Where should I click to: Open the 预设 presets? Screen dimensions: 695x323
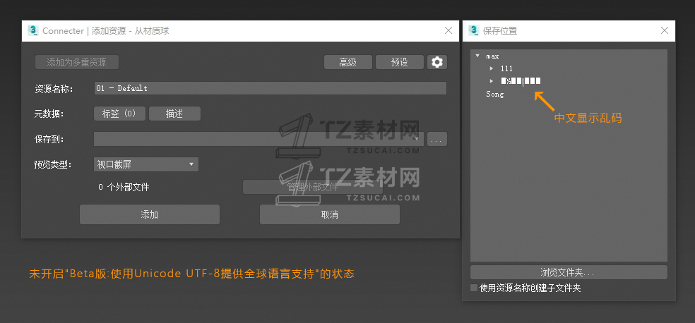399,62
